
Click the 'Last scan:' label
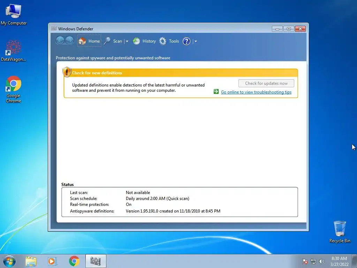click(x=79, y=193)
